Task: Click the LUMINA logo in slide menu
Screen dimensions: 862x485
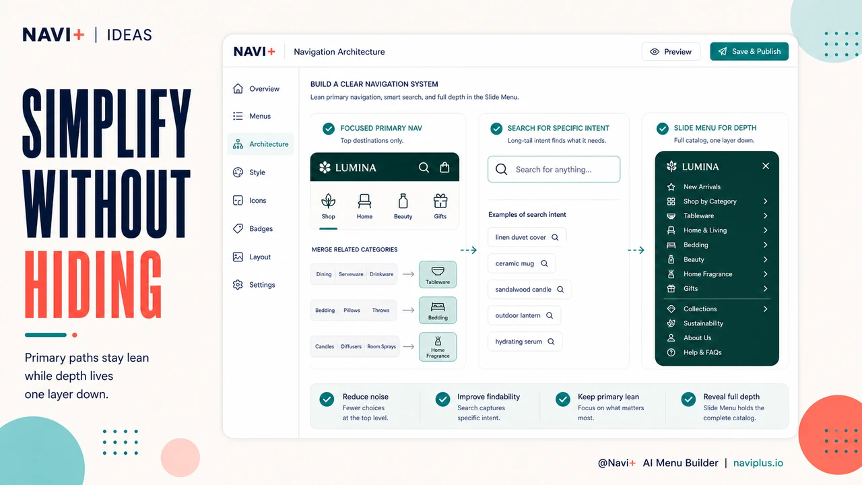Action: (x=692, y=166)
